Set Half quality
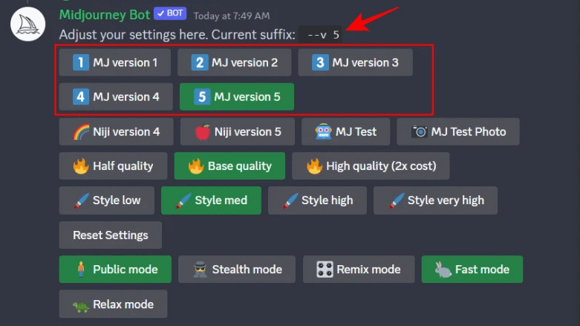Viewport: 580px width, 326px height. click(113, 166)
